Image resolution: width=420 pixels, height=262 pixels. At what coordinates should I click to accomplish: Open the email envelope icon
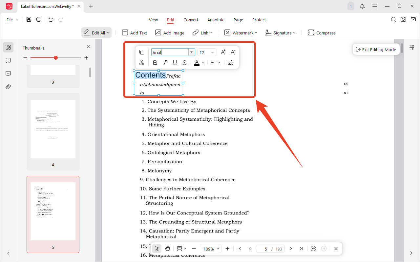tap(413, 20)
